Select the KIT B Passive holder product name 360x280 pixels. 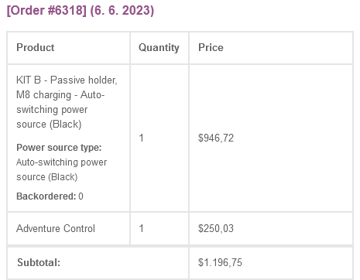click(x=67, y=102)
